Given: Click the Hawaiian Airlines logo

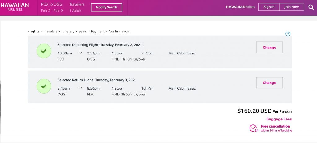Looking at the screenshot, I should pos(15,7).
